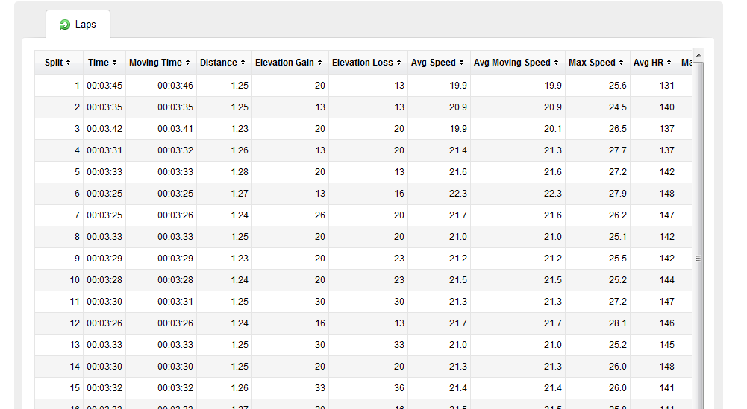Sort by Time column arrows
Viewport: 747px width, 409px height.
(x=114, y=63)
